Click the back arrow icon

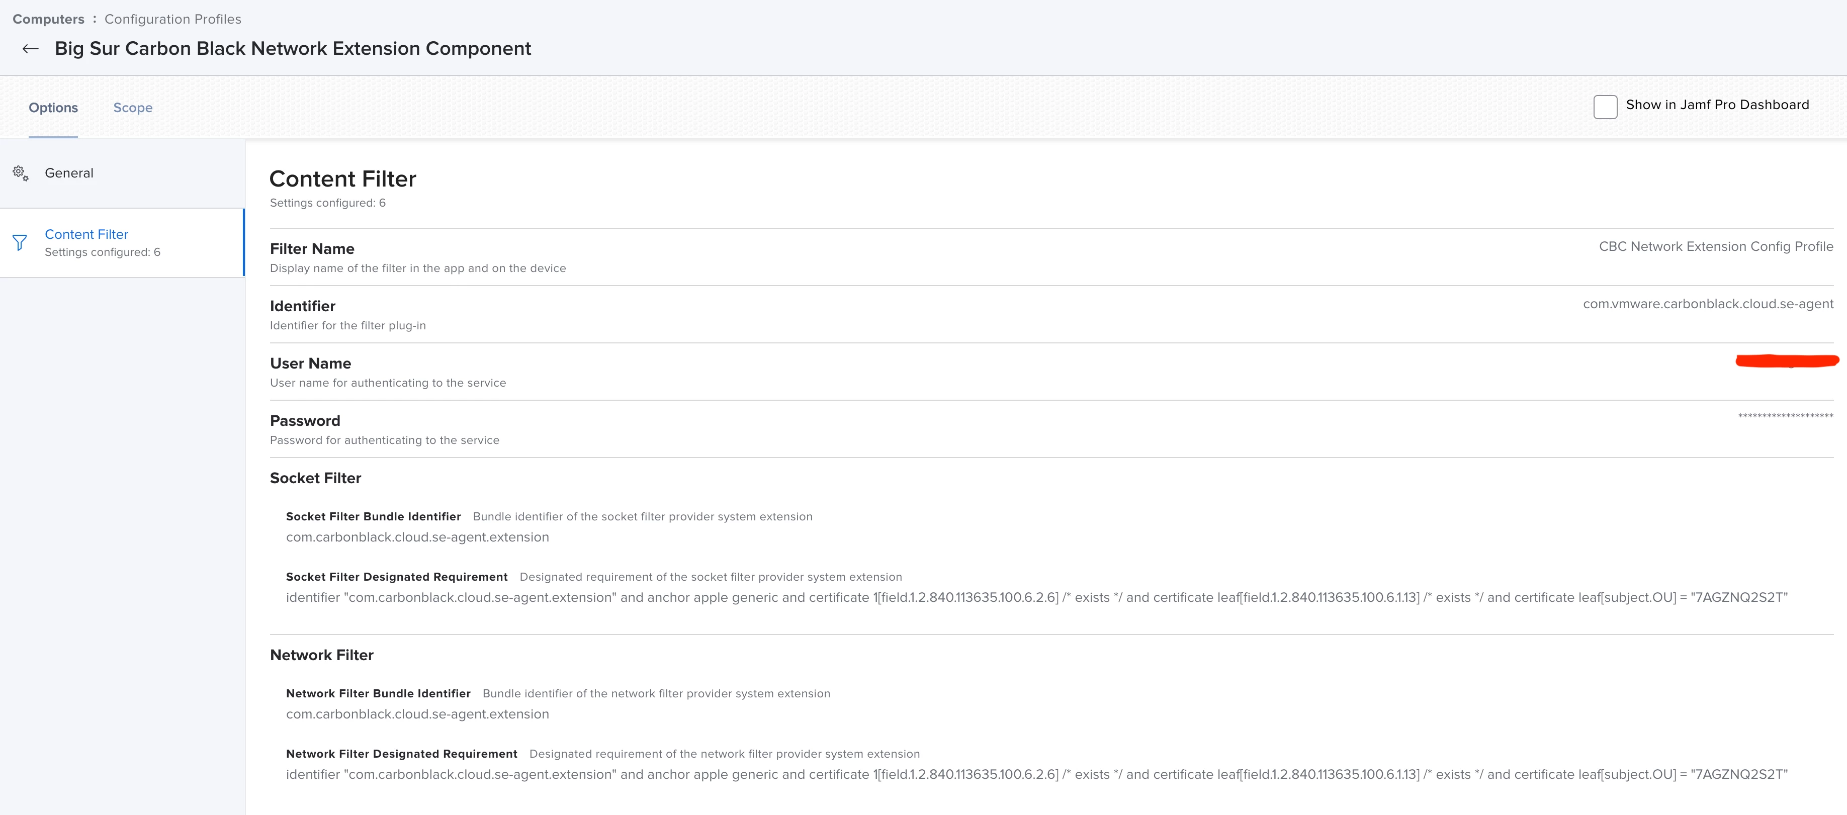[x=30, y=49]
